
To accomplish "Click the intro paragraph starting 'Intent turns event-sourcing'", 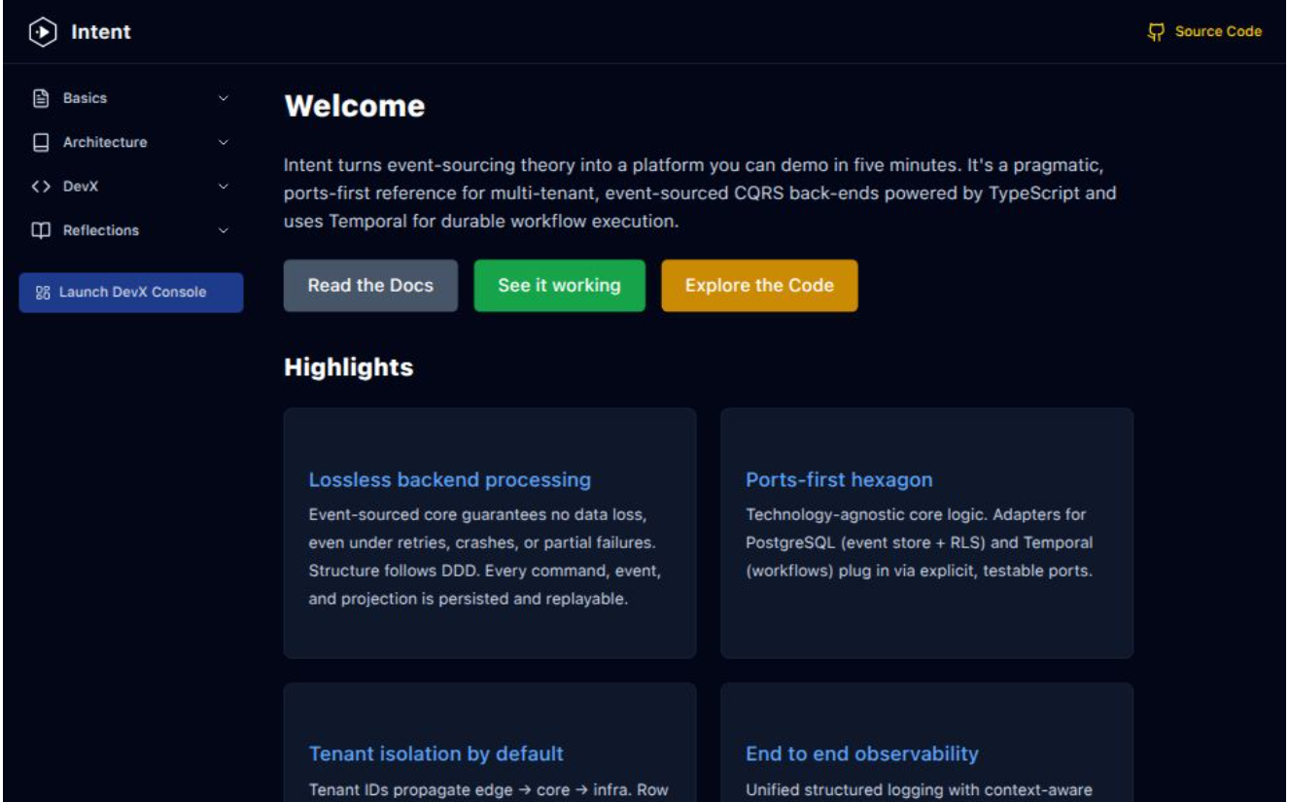I will 701,193.
